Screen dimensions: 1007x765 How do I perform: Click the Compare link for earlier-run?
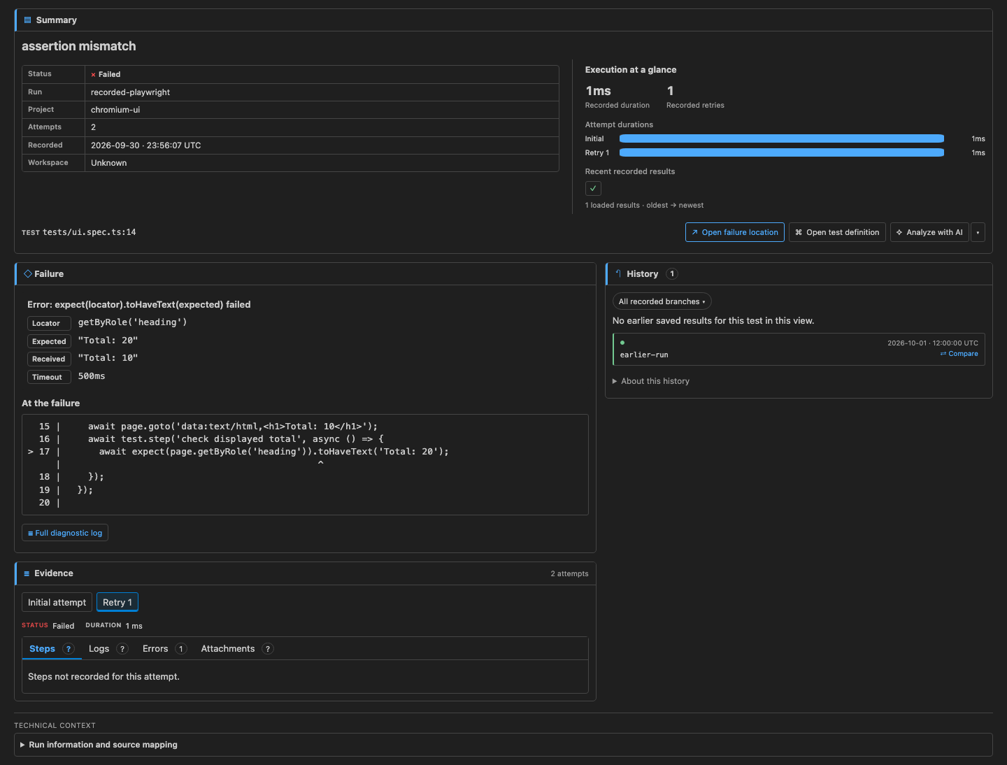point(959,354)
